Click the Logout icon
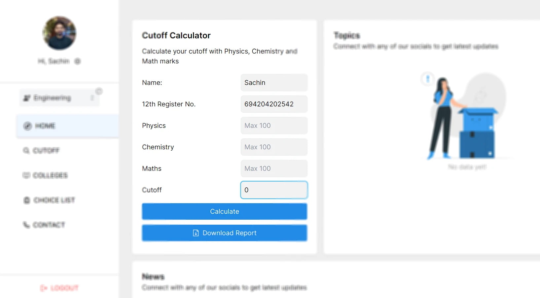The height and width of the screenshot is (298, 540). click(x=44, y=288)
